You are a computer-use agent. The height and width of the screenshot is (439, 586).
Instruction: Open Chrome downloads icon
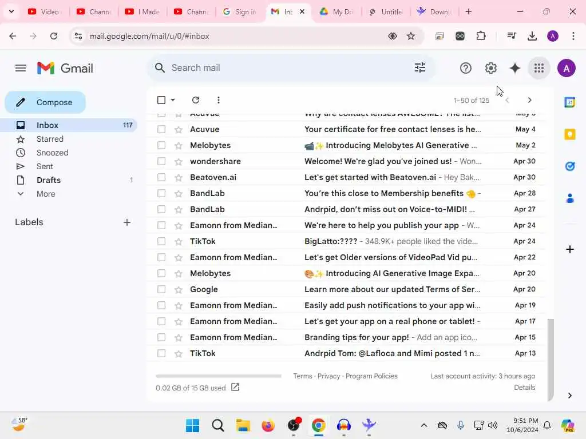[532, 36]
